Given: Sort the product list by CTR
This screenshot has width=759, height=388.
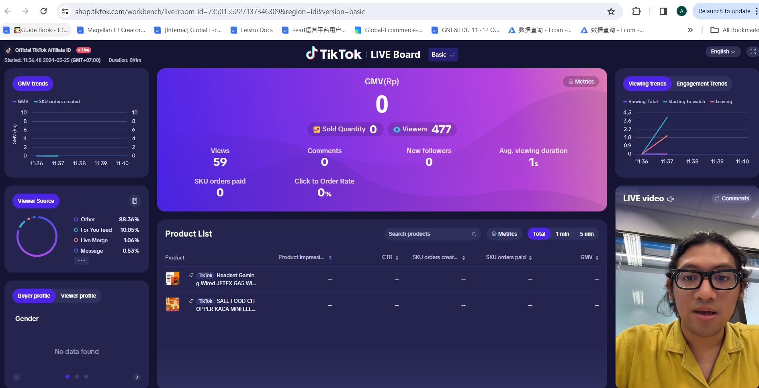Looking at the screenshot, I should point(390,257).
